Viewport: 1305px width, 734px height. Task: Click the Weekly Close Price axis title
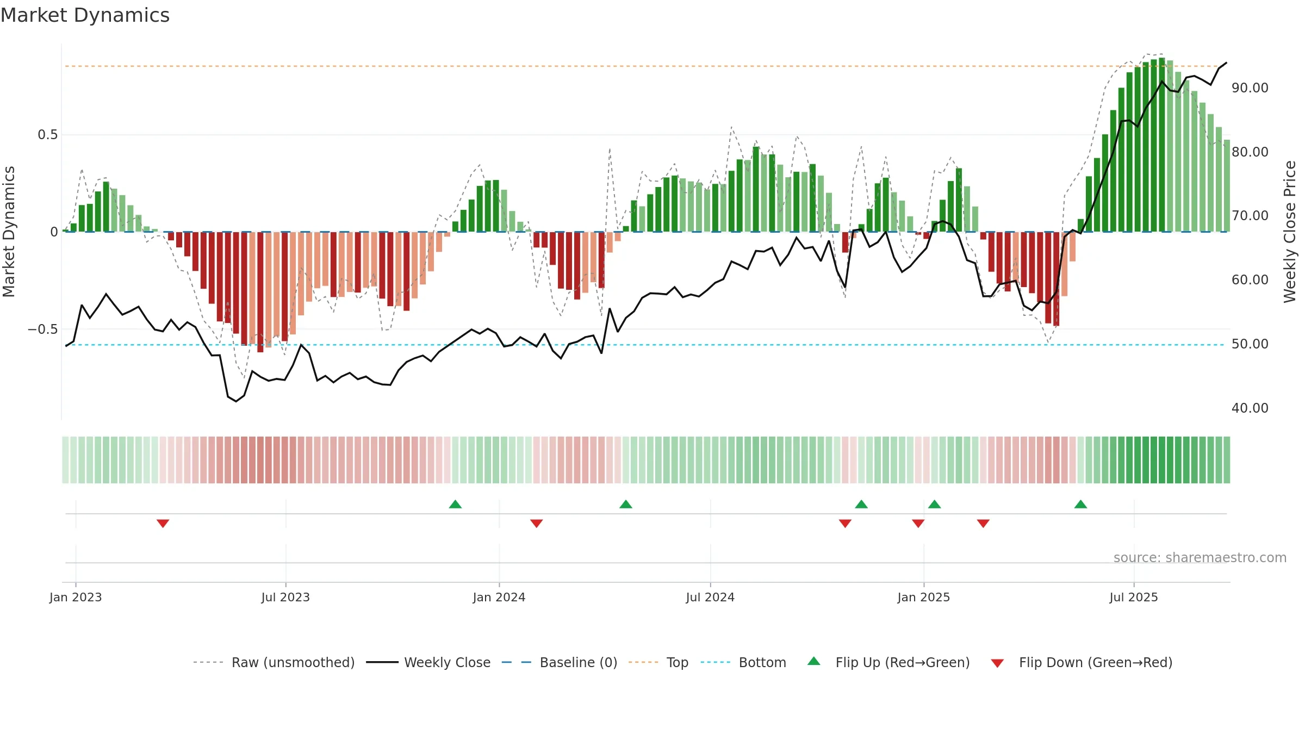1290,232
